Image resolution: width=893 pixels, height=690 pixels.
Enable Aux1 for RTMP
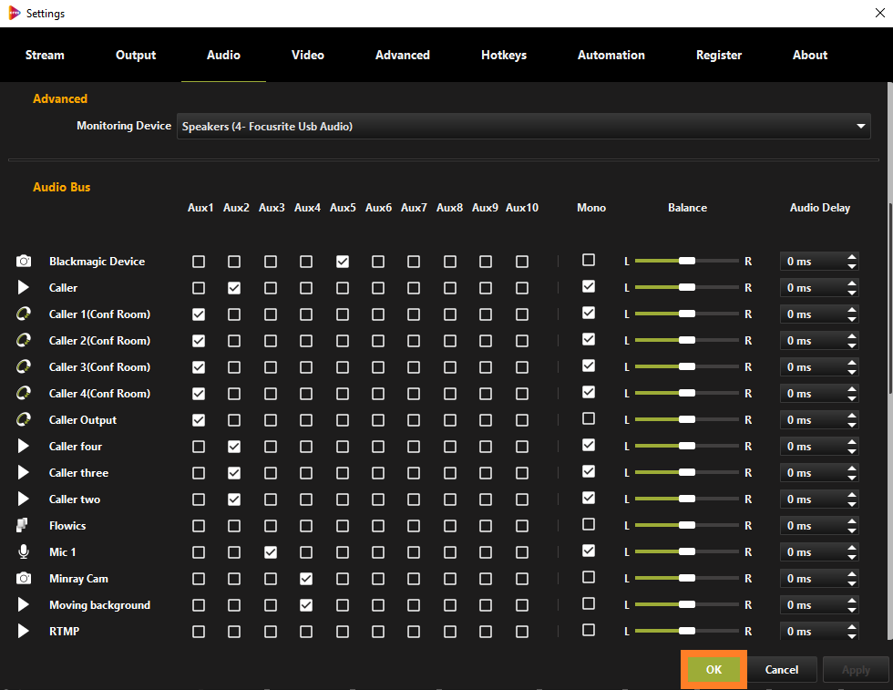tap(199, 632)
